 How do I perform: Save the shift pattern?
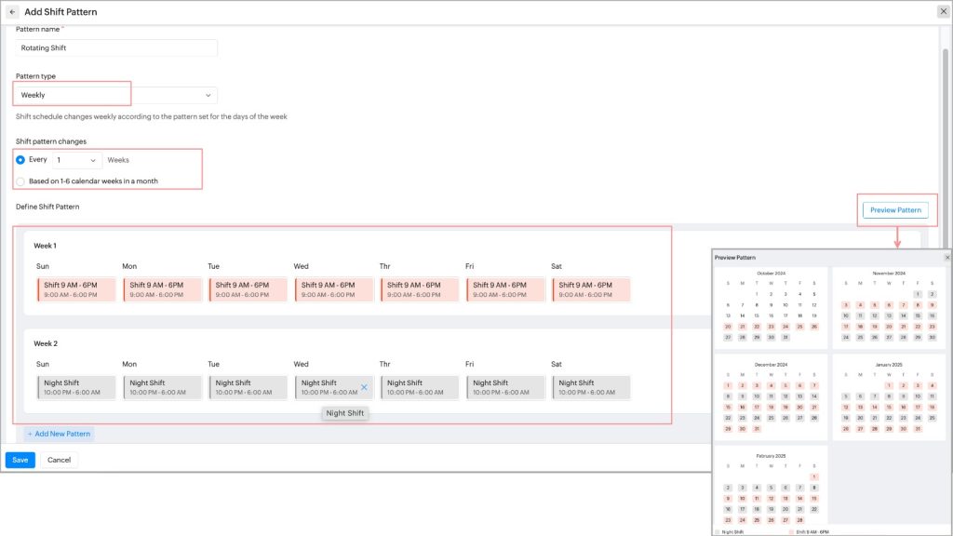point(20,460)
